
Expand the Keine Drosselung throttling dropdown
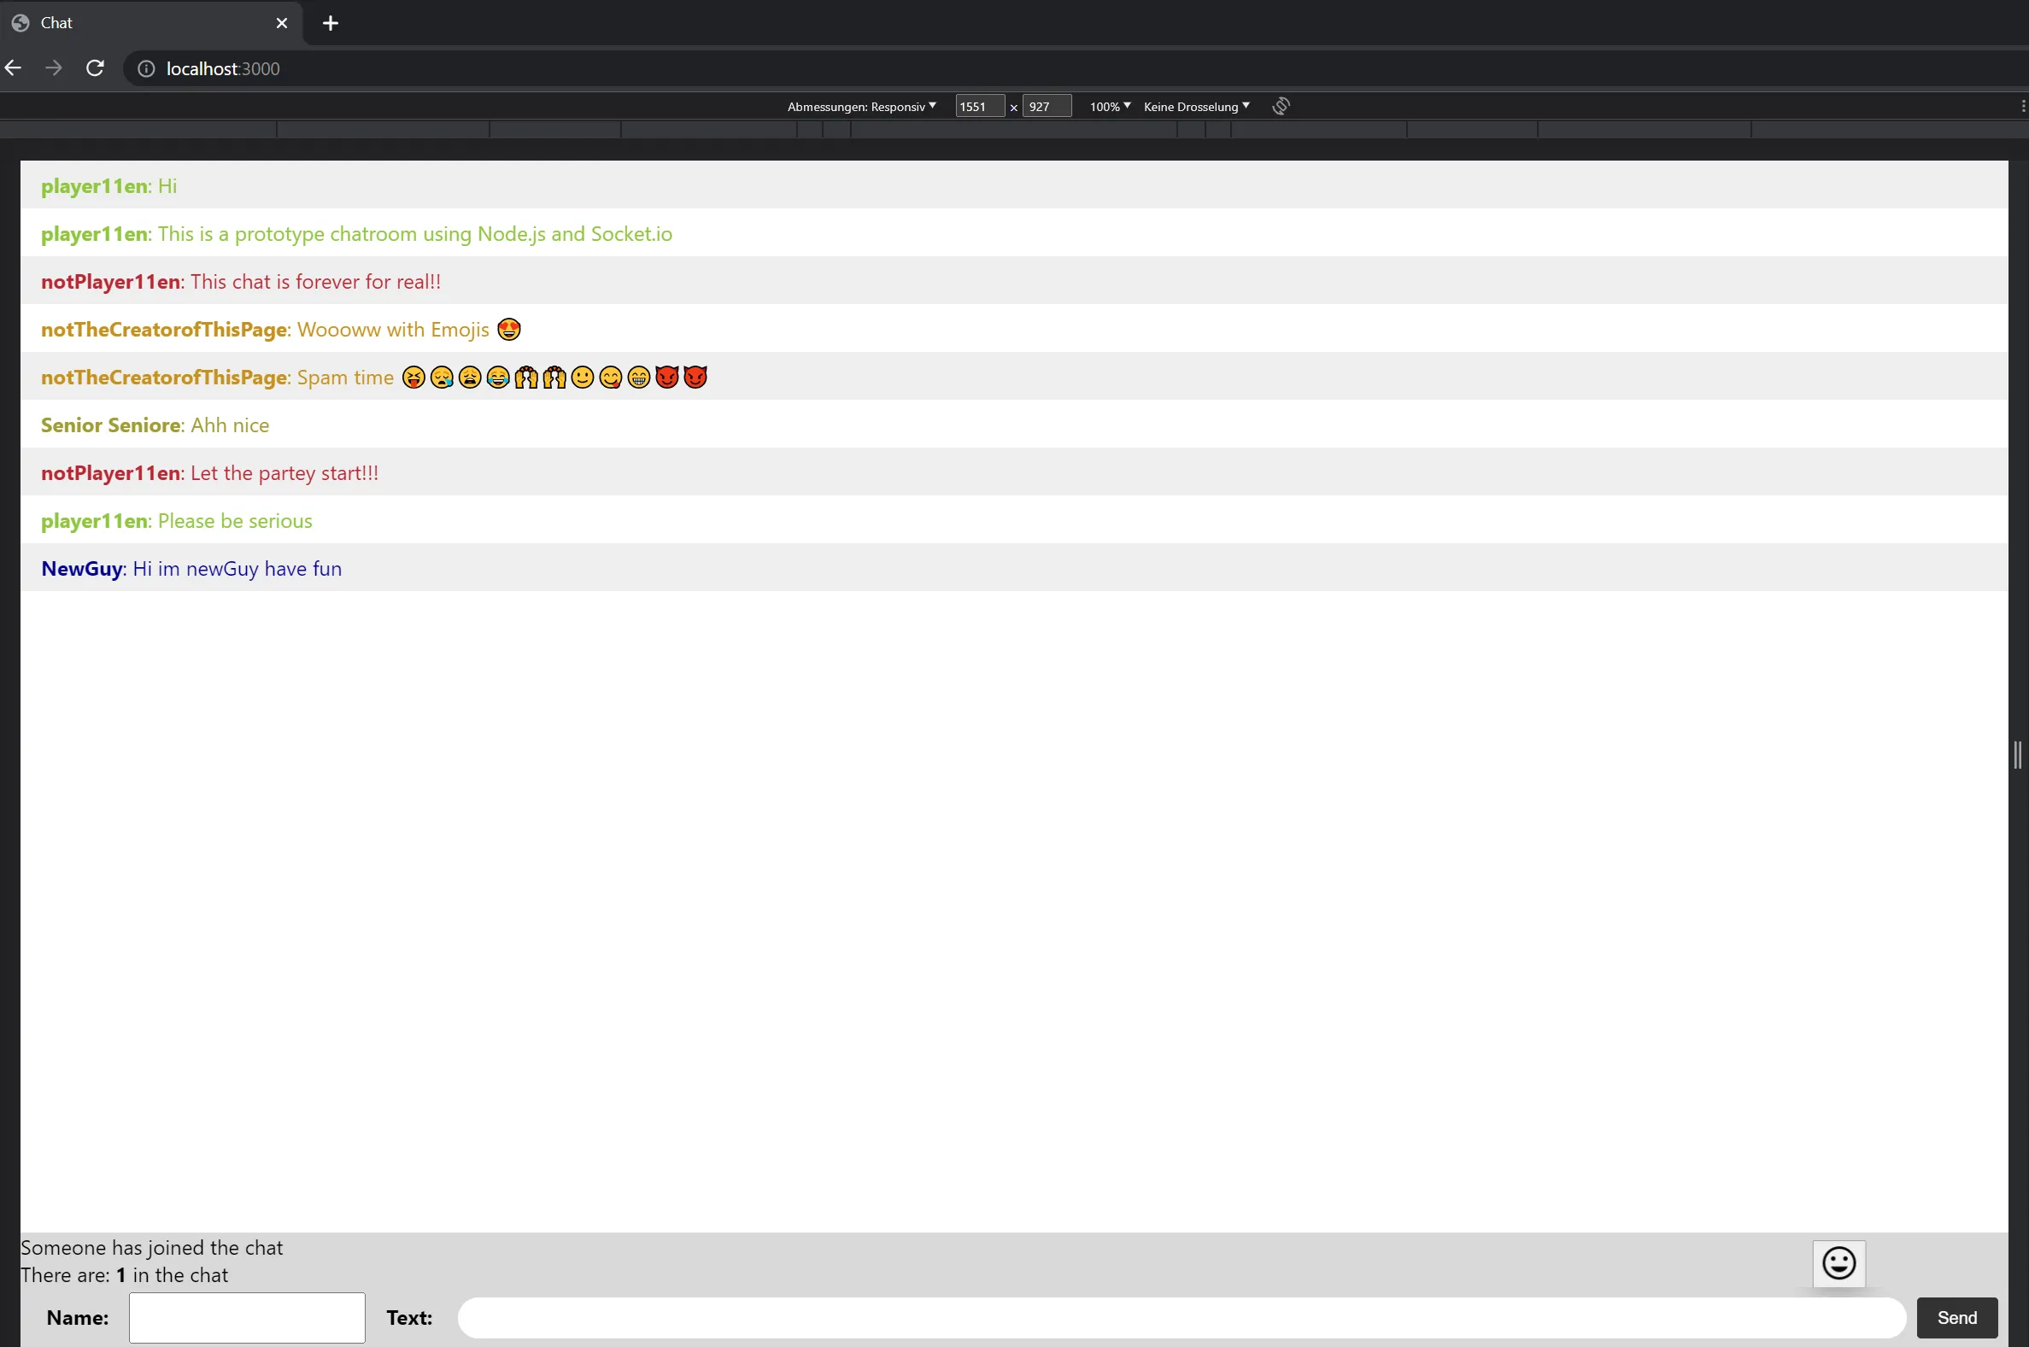[x=1196, y=107]
